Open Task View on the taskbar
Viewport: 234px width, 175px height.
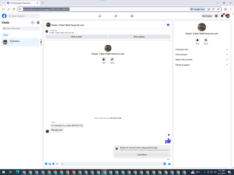pos(10,172)
